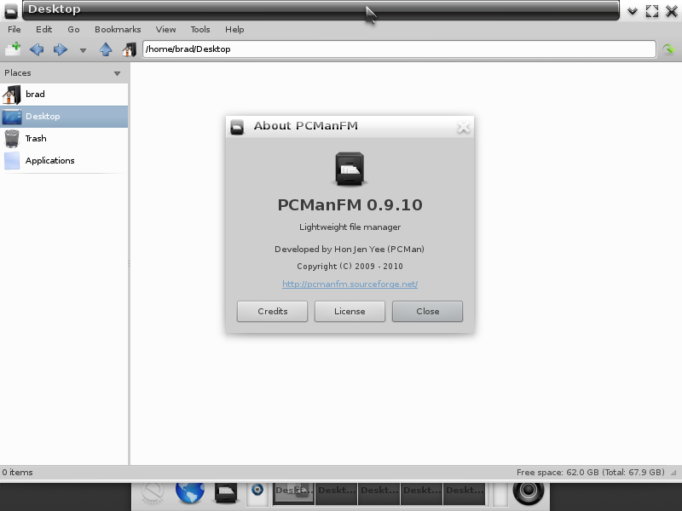Launch the globe web browser in taskbar
The image size is (682, 511).
click(x=189, y=492)
